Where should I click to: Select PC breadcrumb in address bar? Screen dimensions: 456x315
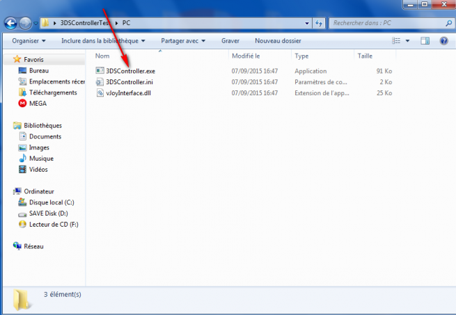click(126, 23)
